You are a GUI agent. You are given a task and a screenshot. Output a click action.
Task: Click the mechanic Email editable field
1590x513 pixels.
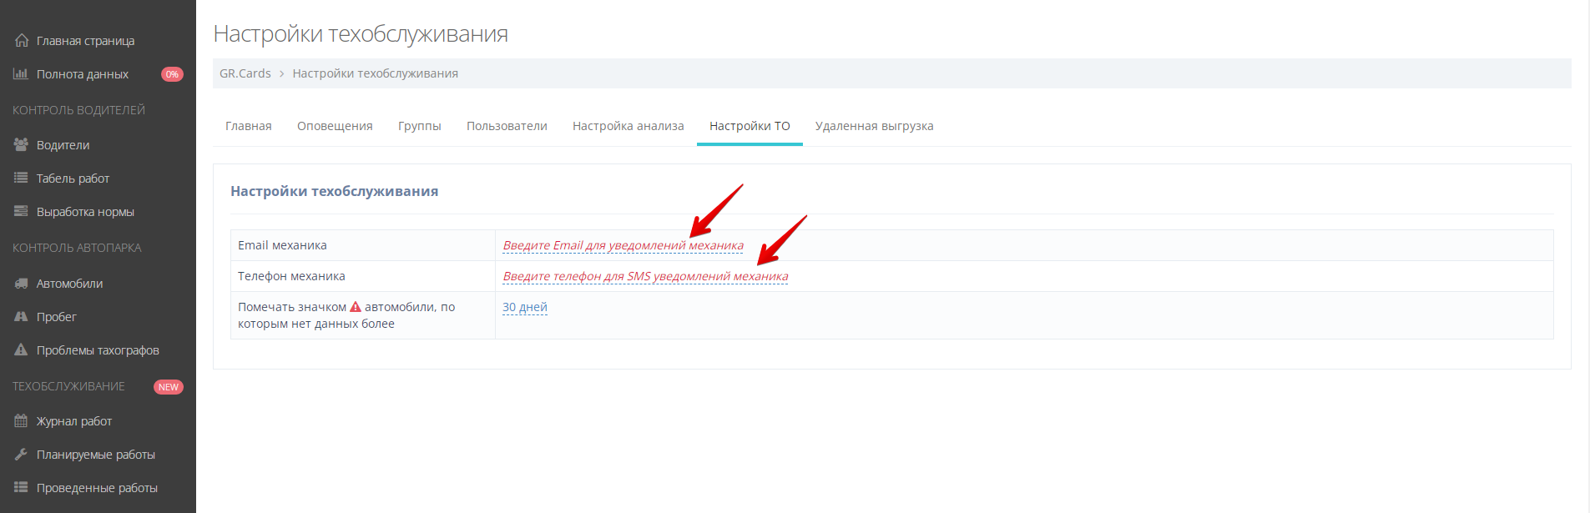(x=623, y=245)
